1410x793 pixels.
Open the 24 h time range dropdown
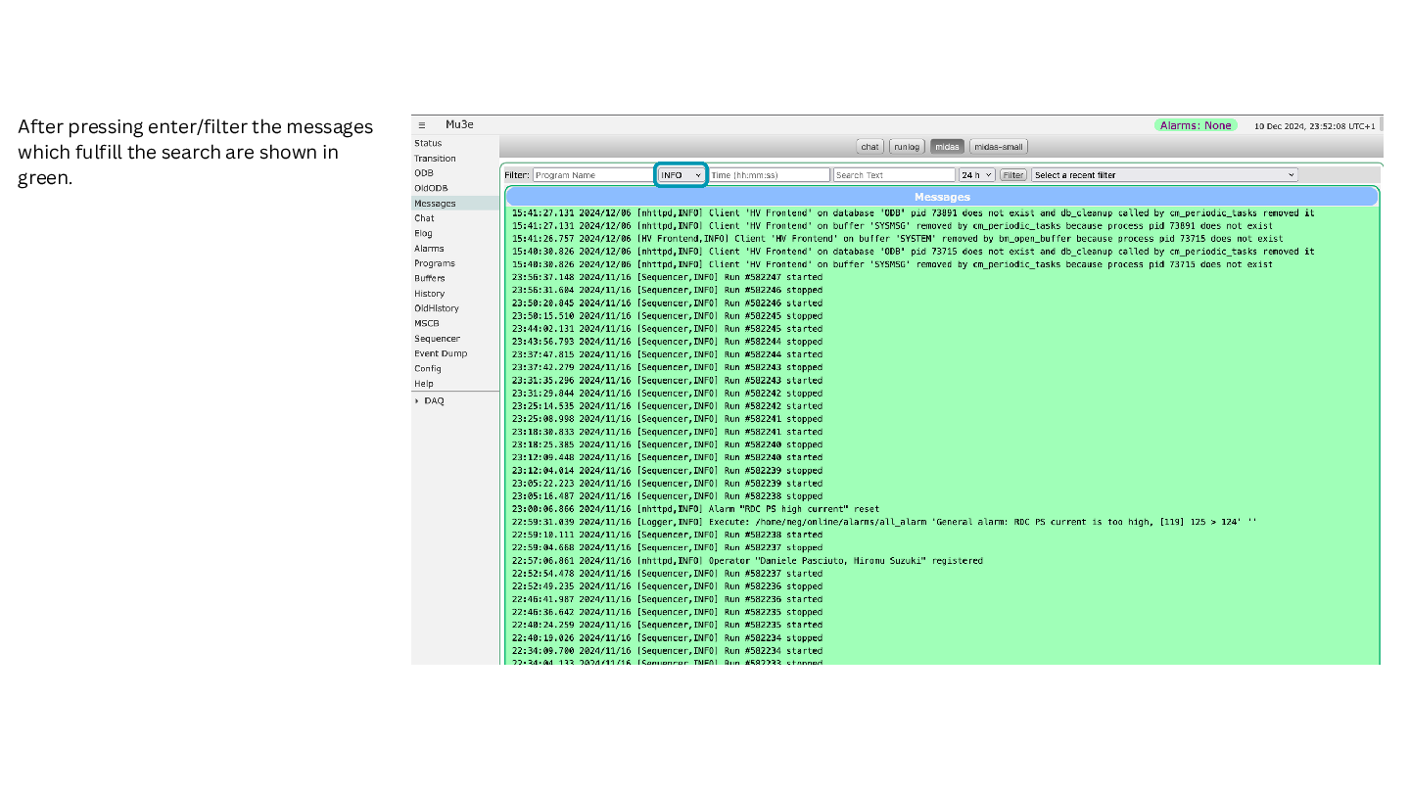[976, 175]
